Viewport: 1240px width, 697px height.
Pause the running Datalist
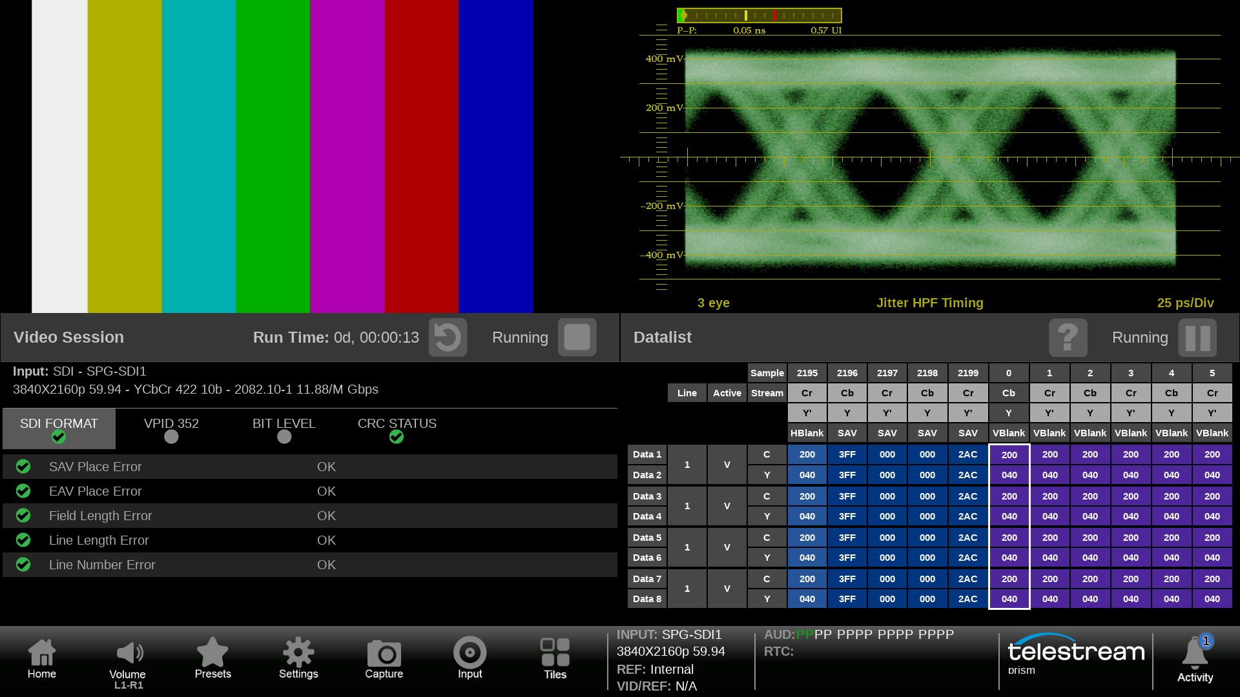tap(1197, 338)
